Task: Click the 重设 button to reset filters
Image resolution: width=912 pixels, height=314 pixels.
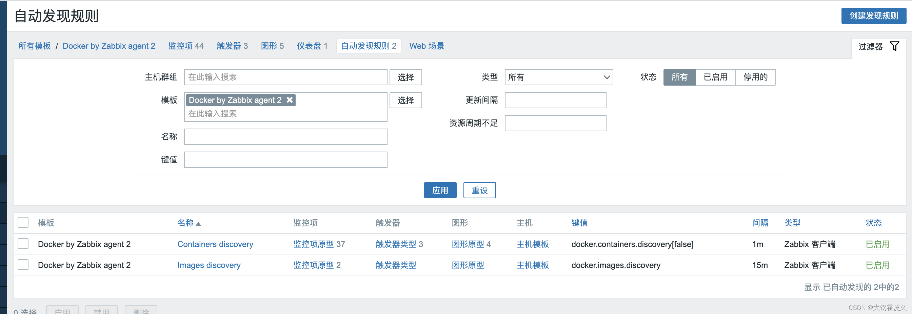Action: click(479, 190)
